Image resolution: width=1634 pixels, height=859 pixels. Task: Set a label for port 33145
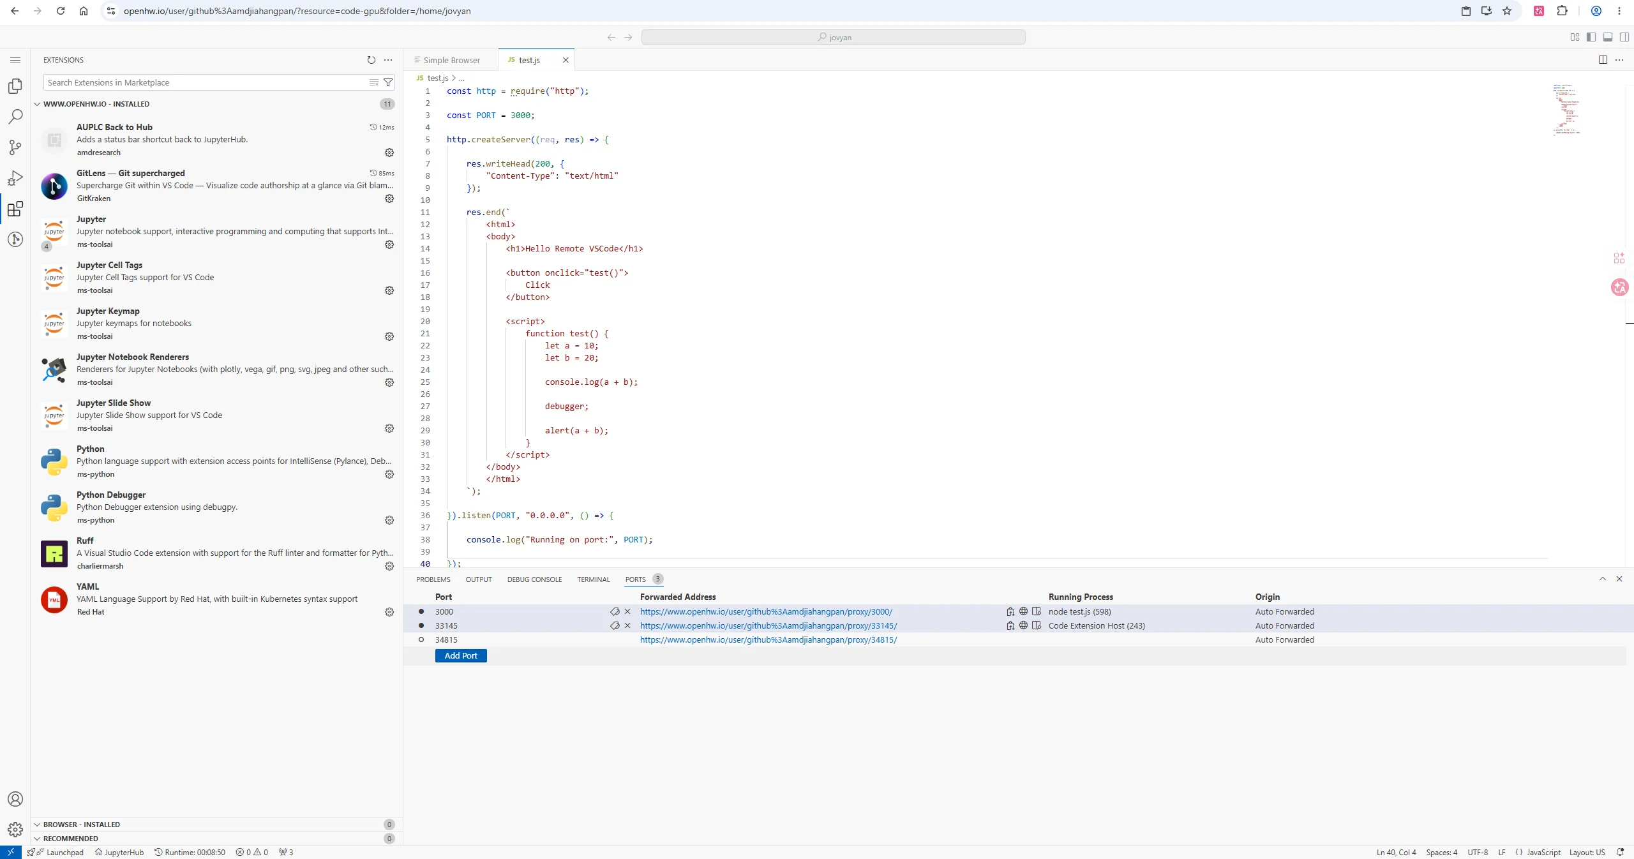click(615, 625)
